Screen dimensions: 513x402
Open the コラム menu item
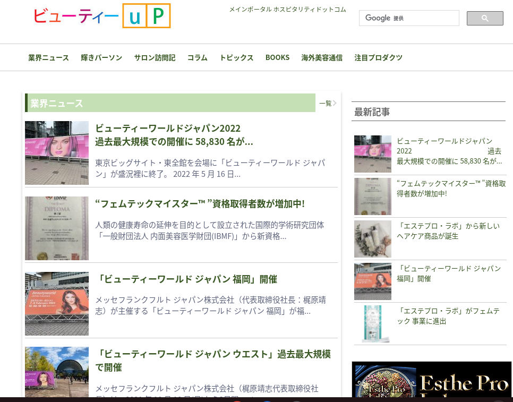pyautogui.click(x=197, y=57)
